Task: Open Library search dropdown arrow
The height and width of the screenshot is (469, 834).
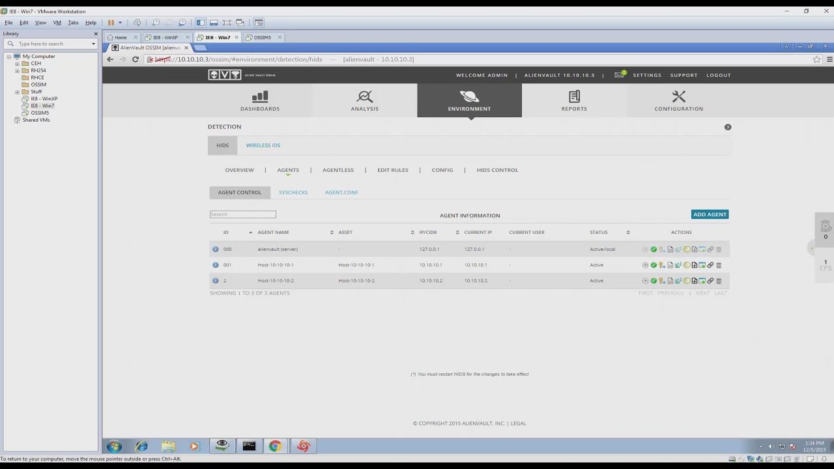Action: point(93,44)
